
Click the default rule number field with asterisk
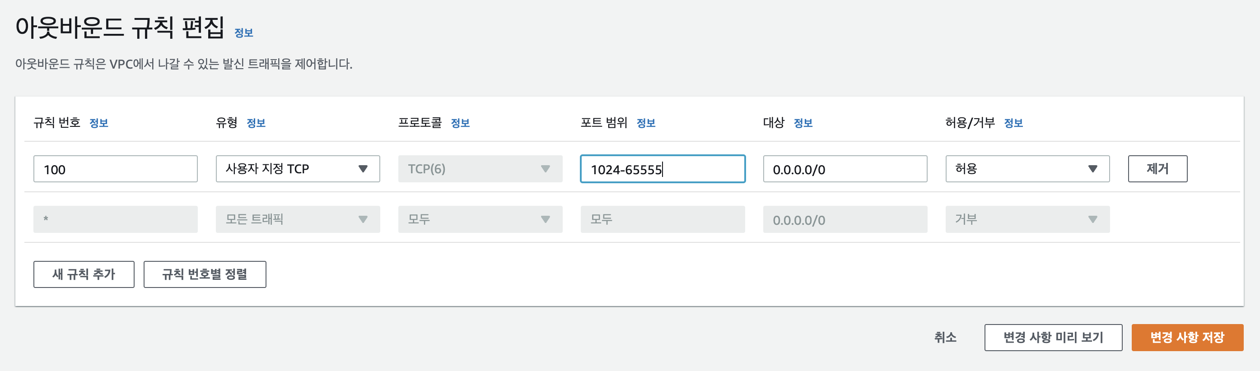[116, 219]
